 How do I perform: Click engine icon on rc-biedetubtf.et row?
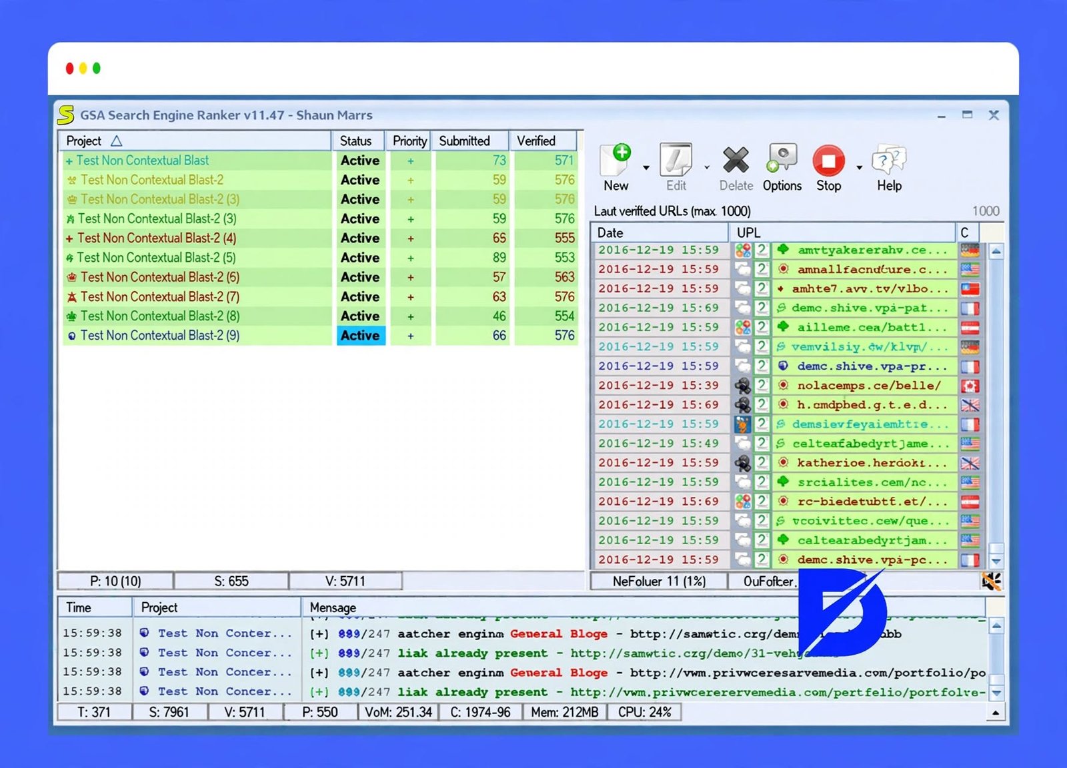[742, 501]
